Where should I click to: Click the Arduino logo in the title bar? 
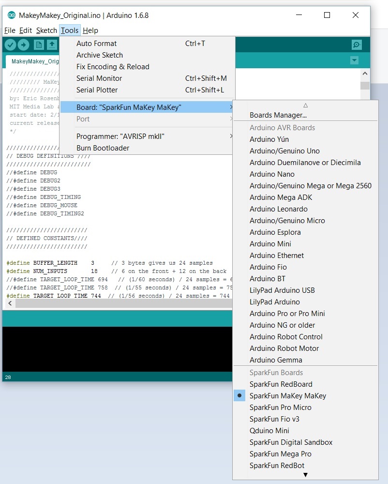pyautogui.click(x=11, y=15)
